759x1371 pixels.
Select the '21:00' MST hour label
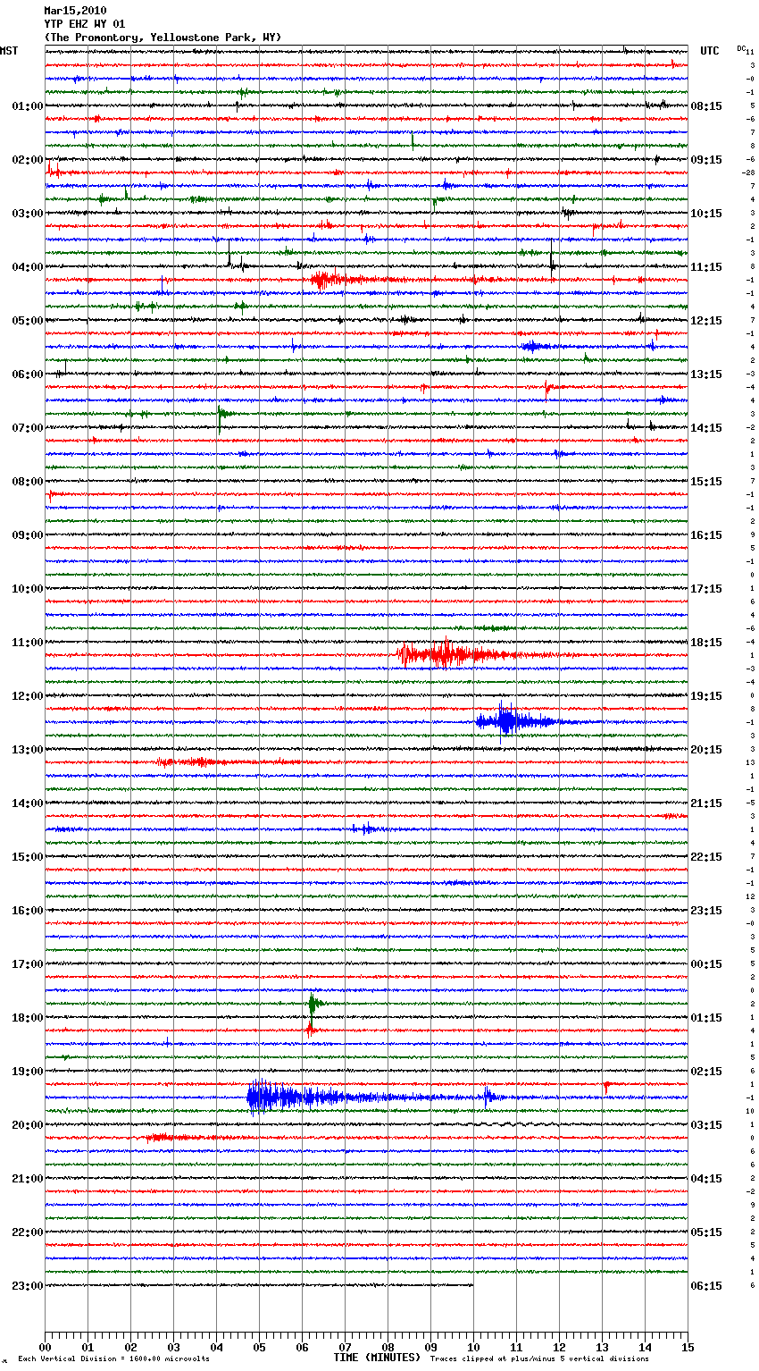point(28,1178)
